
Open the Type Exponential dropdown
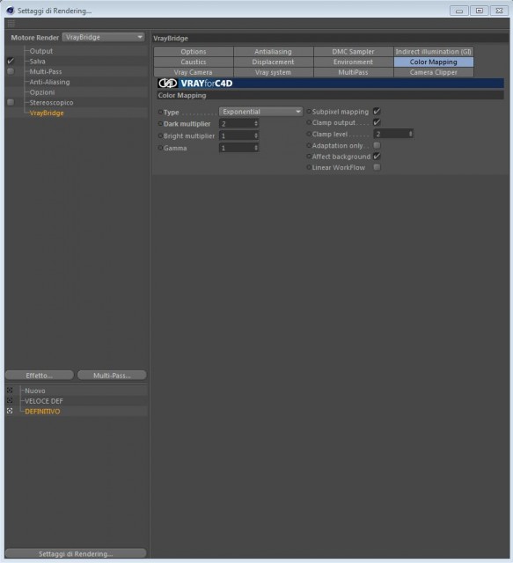click(x=260, y=112)
